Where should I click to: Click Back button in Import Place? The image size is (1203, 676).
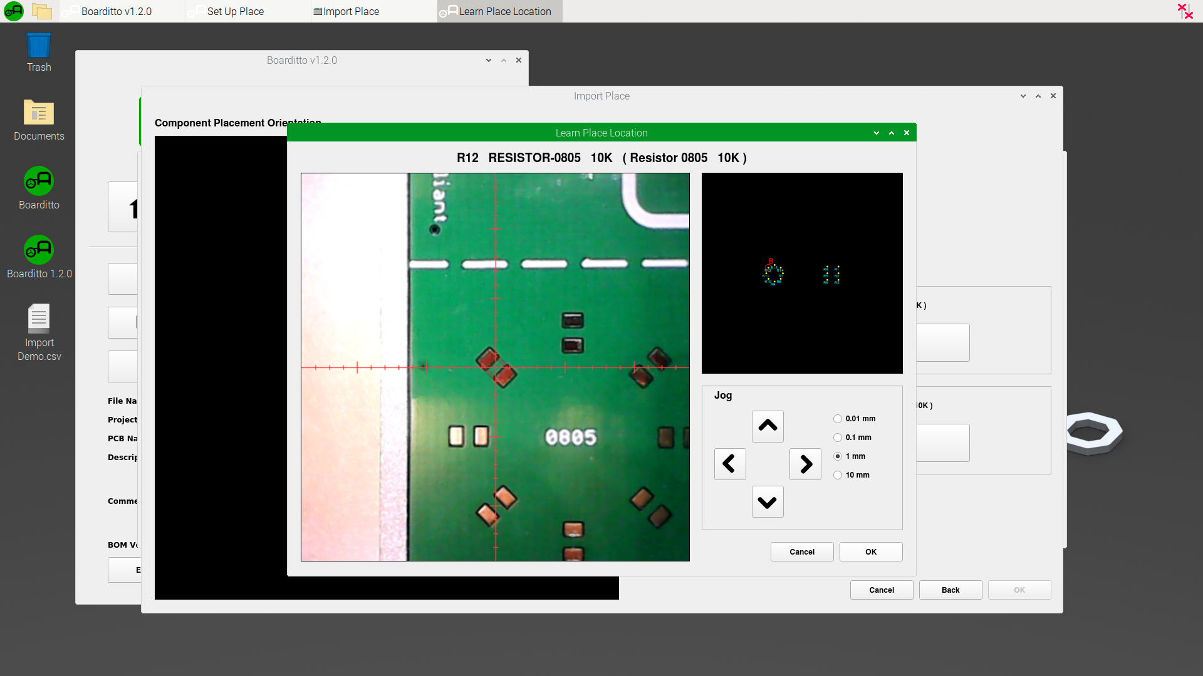click(x=950, y=590)
